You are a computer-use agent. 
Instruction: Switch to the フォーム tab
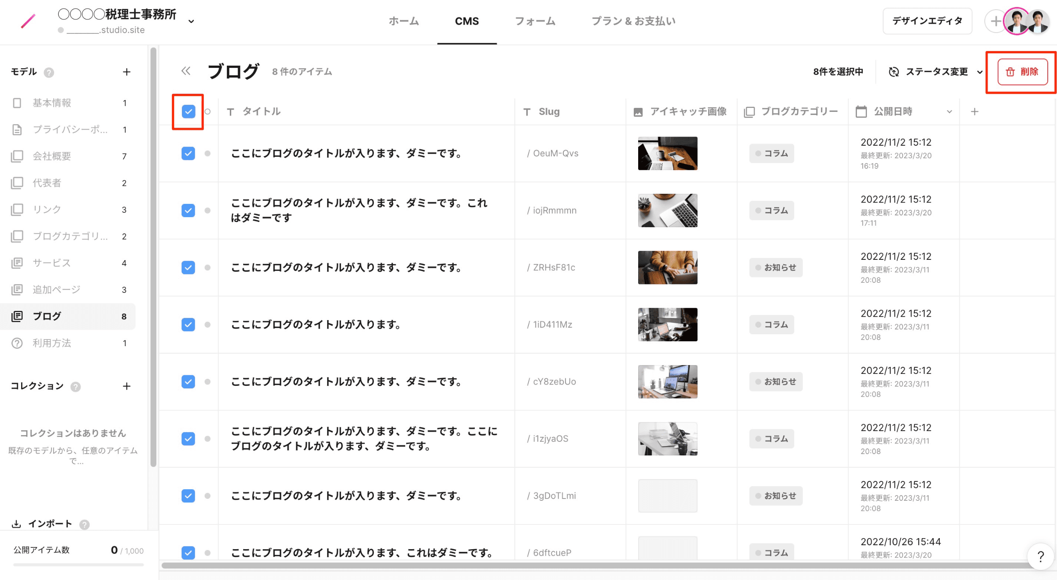click(x=535, y=21)
